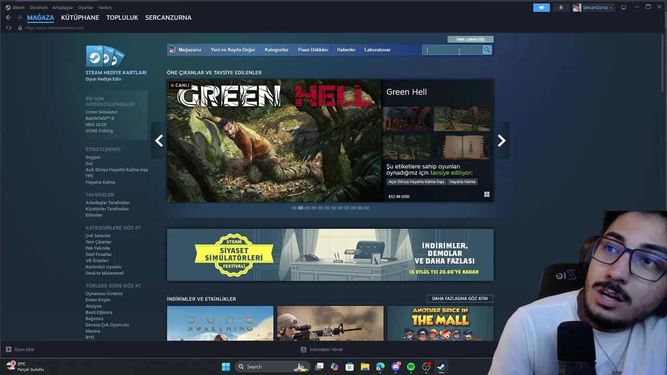The height and width of the screenshot is (375, 667).
Task: Click the Steam gift cards image
Action: pyautogui.click(x=106, y=56)
